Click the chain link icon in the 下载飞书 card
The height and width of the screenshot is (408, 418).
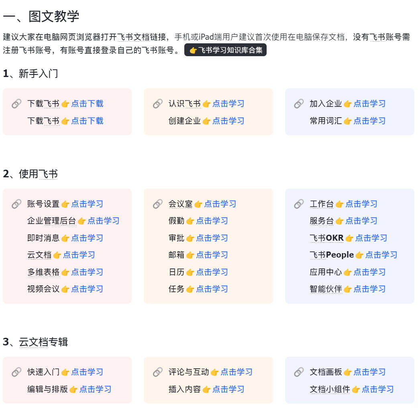pyautogui.click(x=16, y=104)
